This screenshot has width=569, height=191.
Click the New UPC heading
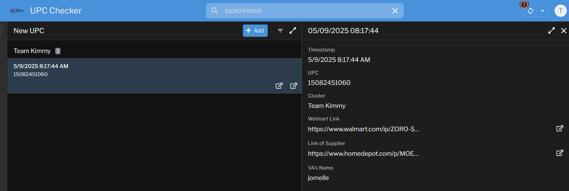pos(29,31)
